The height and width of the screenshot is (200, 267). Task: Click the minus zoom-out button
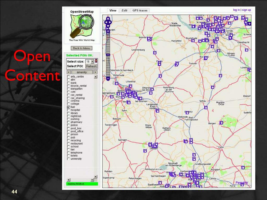coord(108,79)
